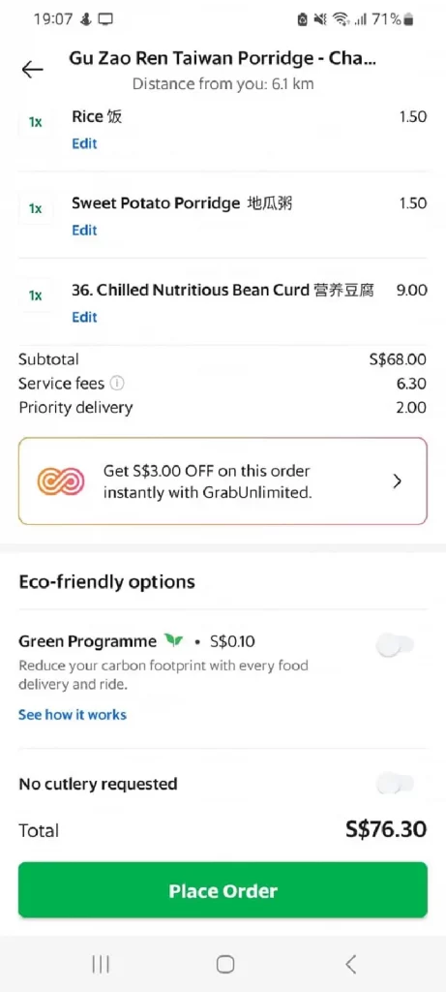446x992 pixels.
Task: Open the See how it works link
Action: click(73, 715)
